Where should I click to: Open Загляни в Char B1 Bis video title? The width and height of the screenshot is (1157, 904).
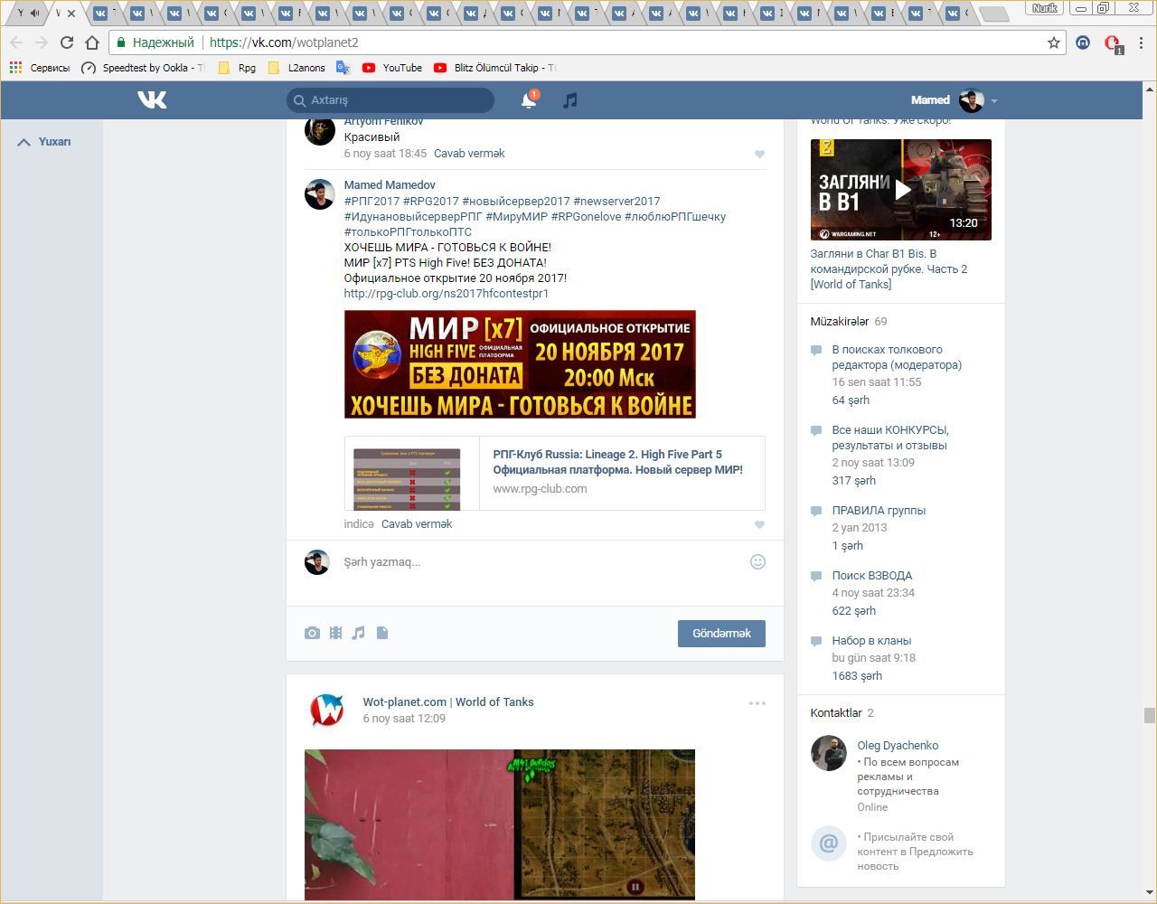pyautogui.click(x=889, y=269)
